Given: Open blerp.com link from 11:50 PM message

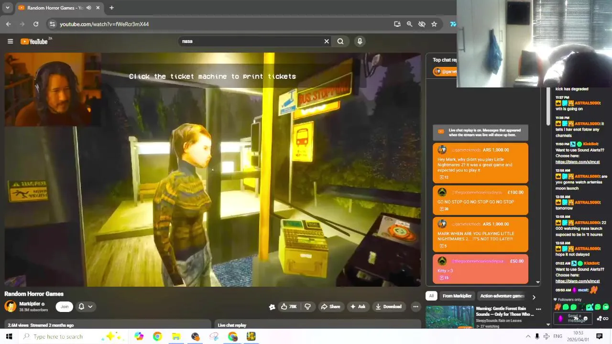Looking at the screenshot, I should 577,162.
